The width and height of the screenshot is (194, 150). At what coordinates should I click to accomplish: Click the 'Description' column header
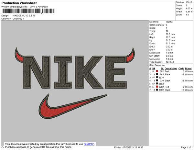(x=171, y=69)
